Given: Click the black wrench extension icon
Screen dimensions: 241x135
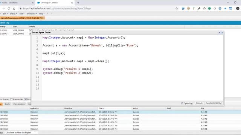Looking at the screenshot, I should [199, 9].
